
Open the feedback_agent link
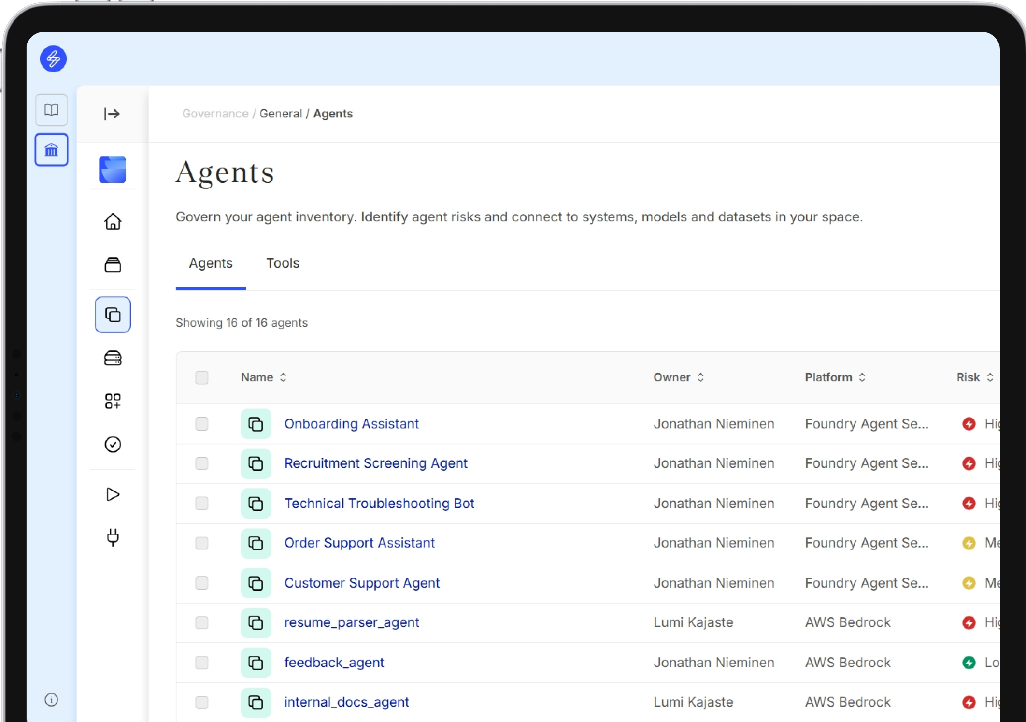coord(334,663)
